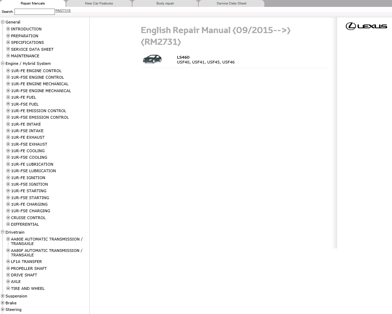
Task: Expand 1UR-FSE ENGINE MECHANICAL node
Action: (x=8, y=91)
